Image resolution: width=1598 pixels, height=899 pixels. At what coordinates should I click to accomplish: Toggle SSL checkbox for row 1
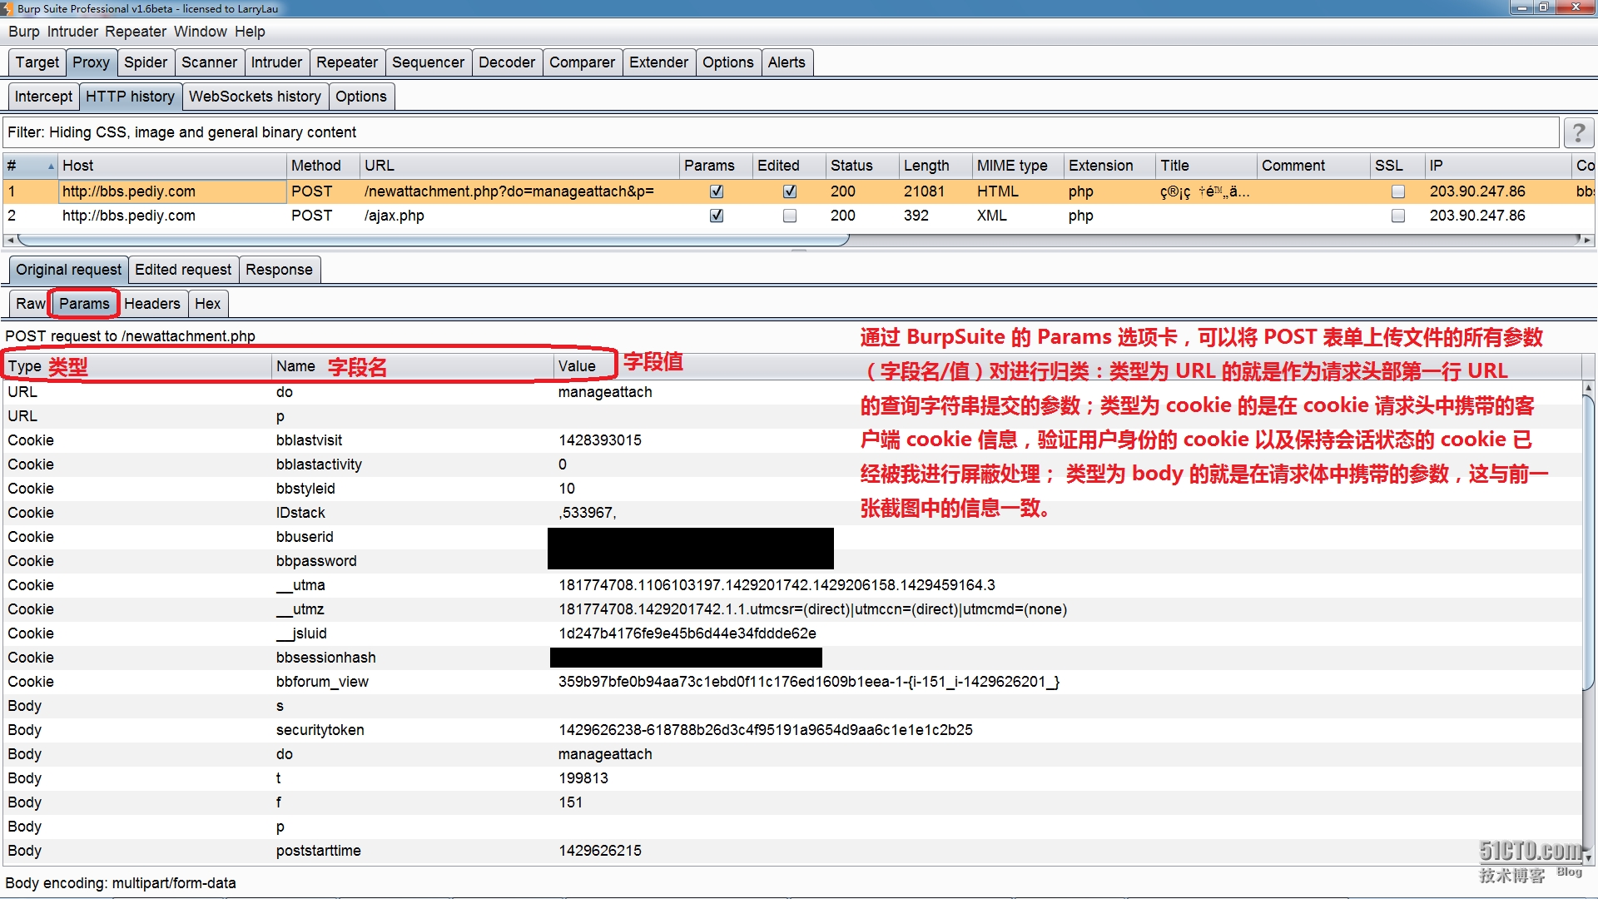tap(1398, 191)
